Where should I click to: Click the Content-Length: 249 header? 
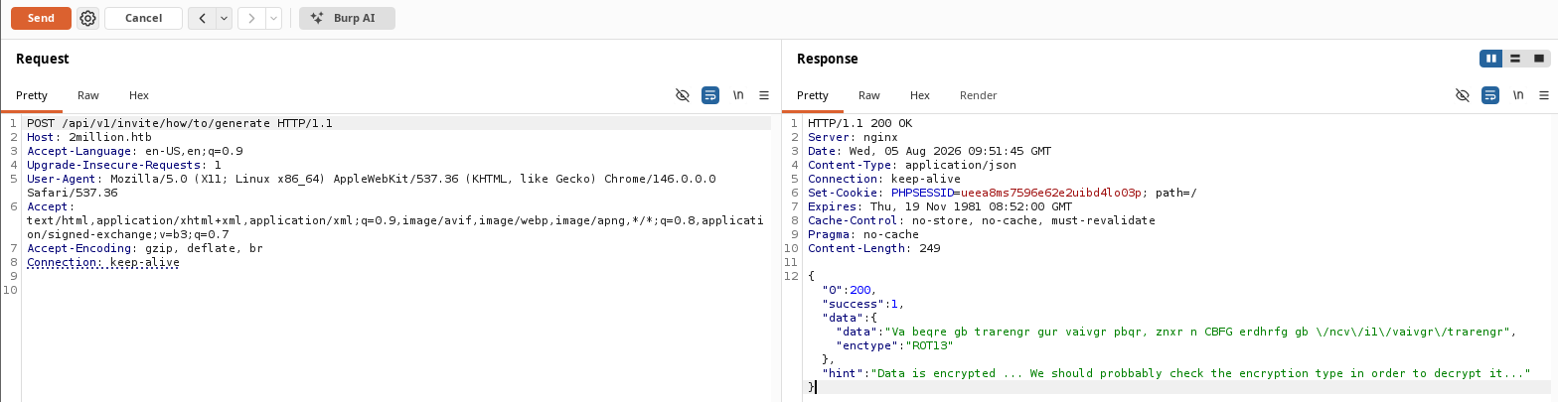click(x=874, y=248)
